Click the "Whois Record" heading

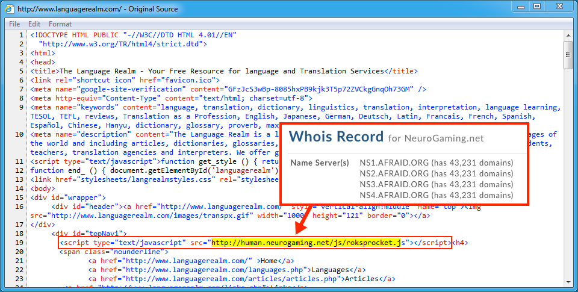click(336, 137)
